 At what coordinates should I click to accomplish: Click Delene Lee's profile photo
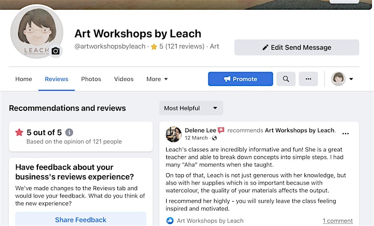point(173,134)
